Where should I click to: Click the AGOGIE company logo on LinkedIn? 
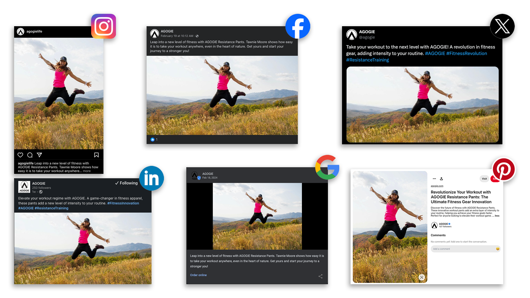(x=24, y=187)
